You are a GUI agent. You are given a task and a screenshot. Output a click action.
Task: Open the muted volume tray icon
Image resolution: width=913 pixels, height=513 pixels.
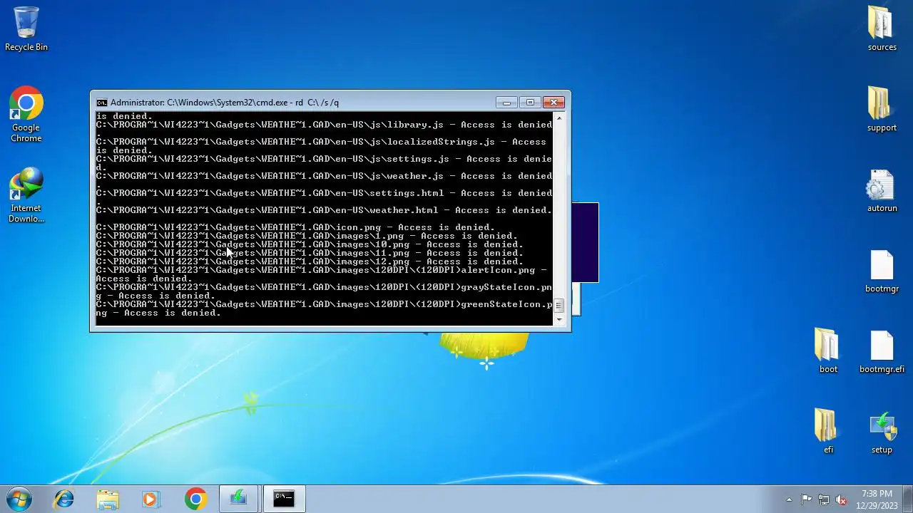click(x=842, y=499)
